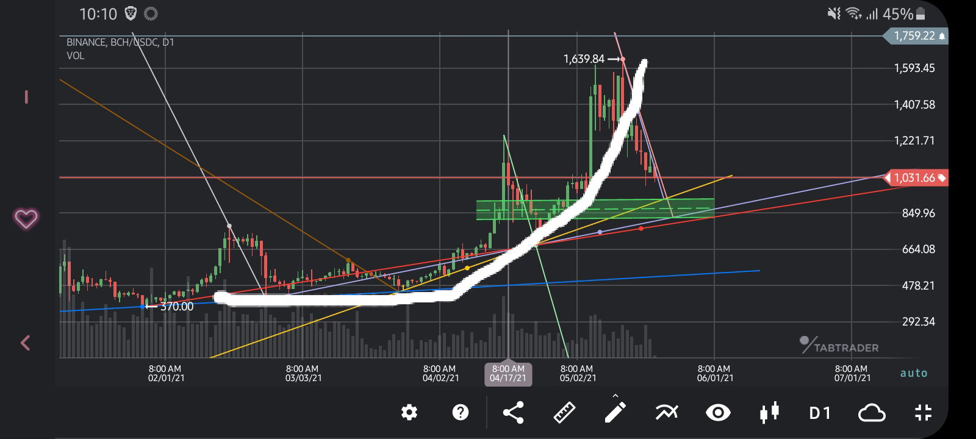Expand drawing tool options caret above pencil
The width and height of the screenshot is (976, 439).
615,396
